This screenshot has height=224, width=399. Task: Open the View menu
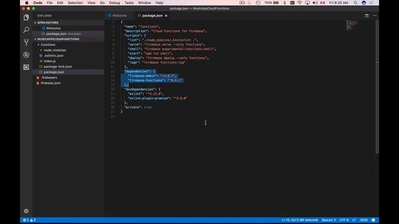click(92, 2)
